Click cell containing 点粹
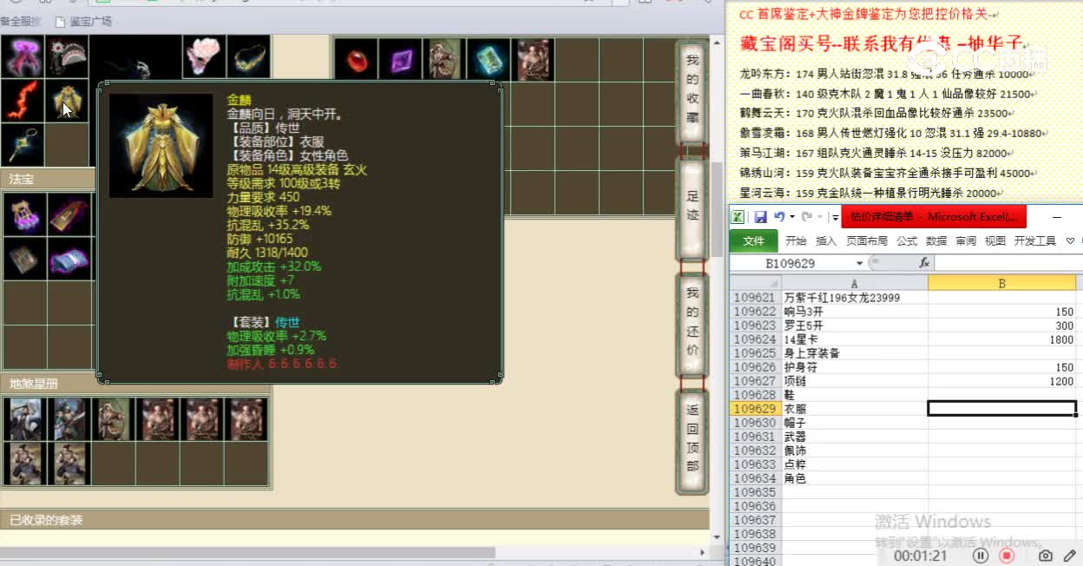Screen dimensions: 1083x566 tap(855, 464)
